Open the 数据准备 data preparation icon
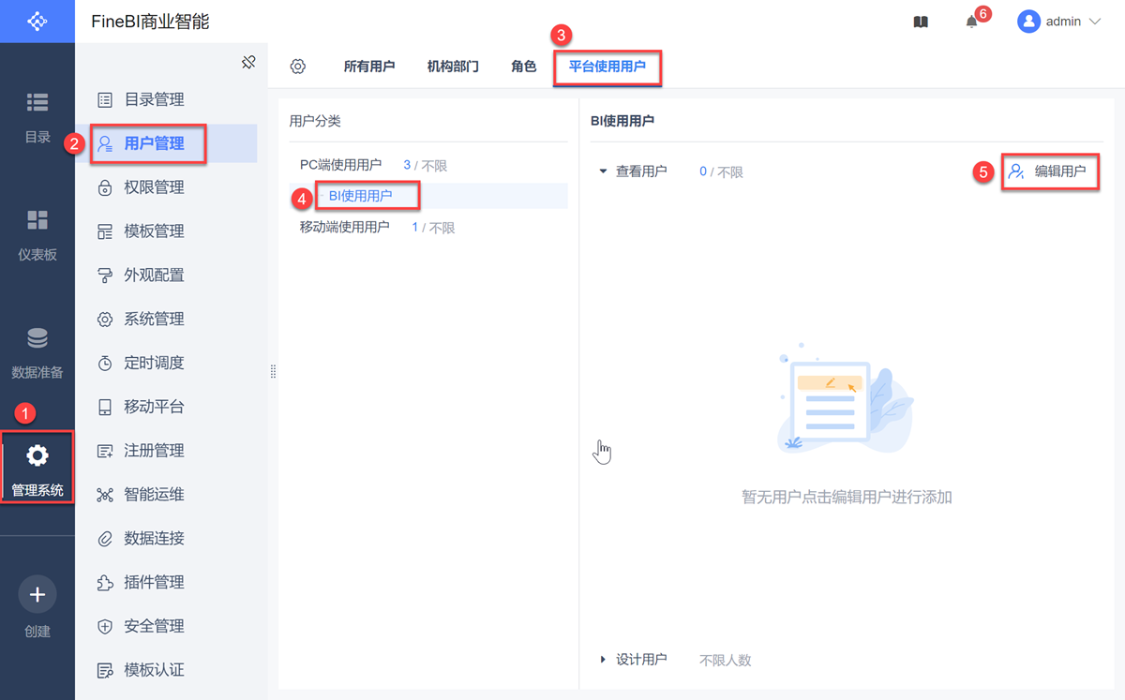This screenshot has height=700, width=1125. (x=37, y=338)
